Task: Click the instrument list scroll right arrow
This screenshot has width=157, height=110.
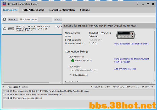Action: point(60,83)
